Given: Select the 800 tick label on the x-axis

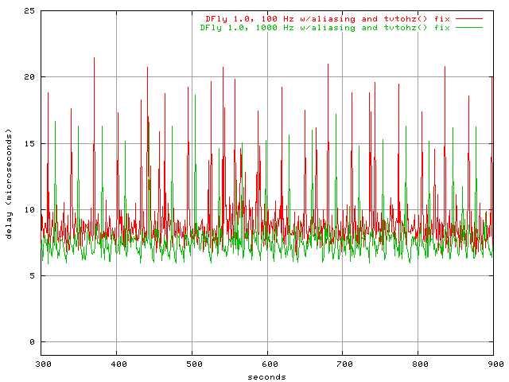Looking at the screenshot, I should 418,364.
